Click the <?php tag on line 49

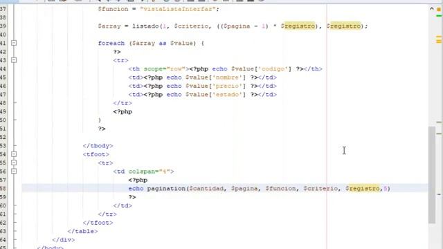pyautogui.click(x=123, y=111)
